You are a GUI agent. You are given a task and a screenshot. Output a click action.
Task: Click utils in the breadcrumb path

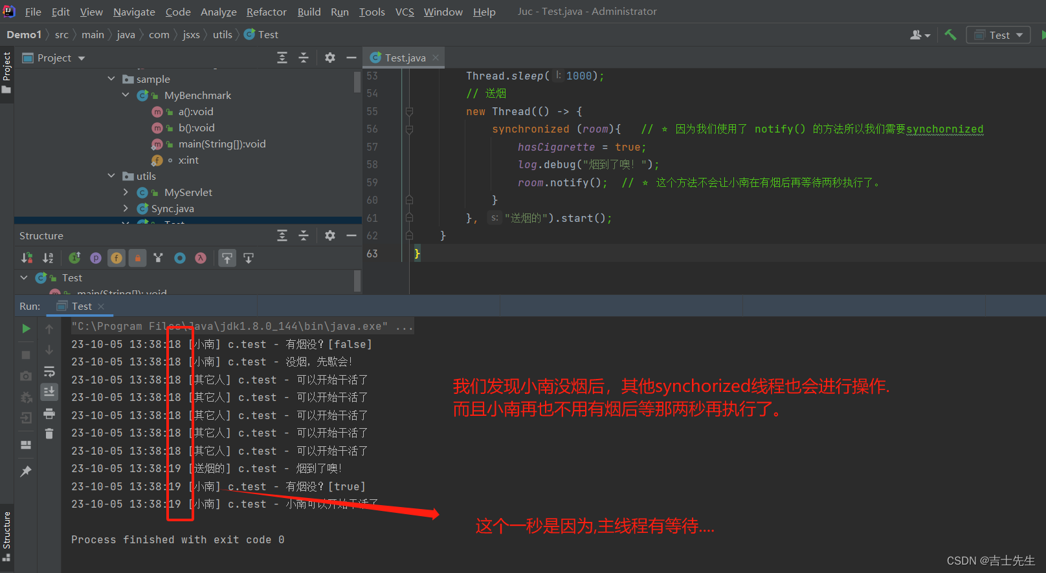click(x=222, y=35)
